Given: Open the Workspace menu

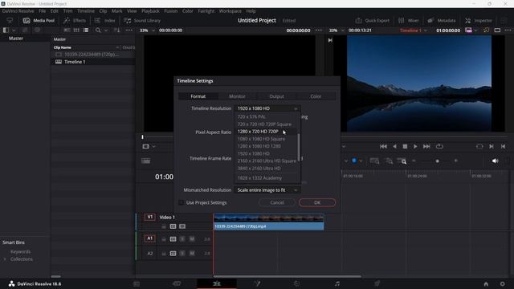Looking at the screenshot, I should click(x=230, y=11).
